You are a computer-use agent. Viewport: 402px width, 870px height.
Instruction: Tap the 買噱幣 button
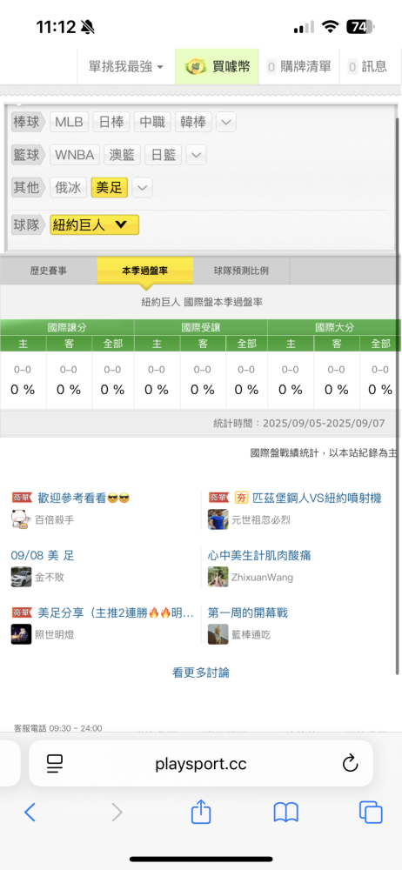pyautogui.click(x=218, y=67)
